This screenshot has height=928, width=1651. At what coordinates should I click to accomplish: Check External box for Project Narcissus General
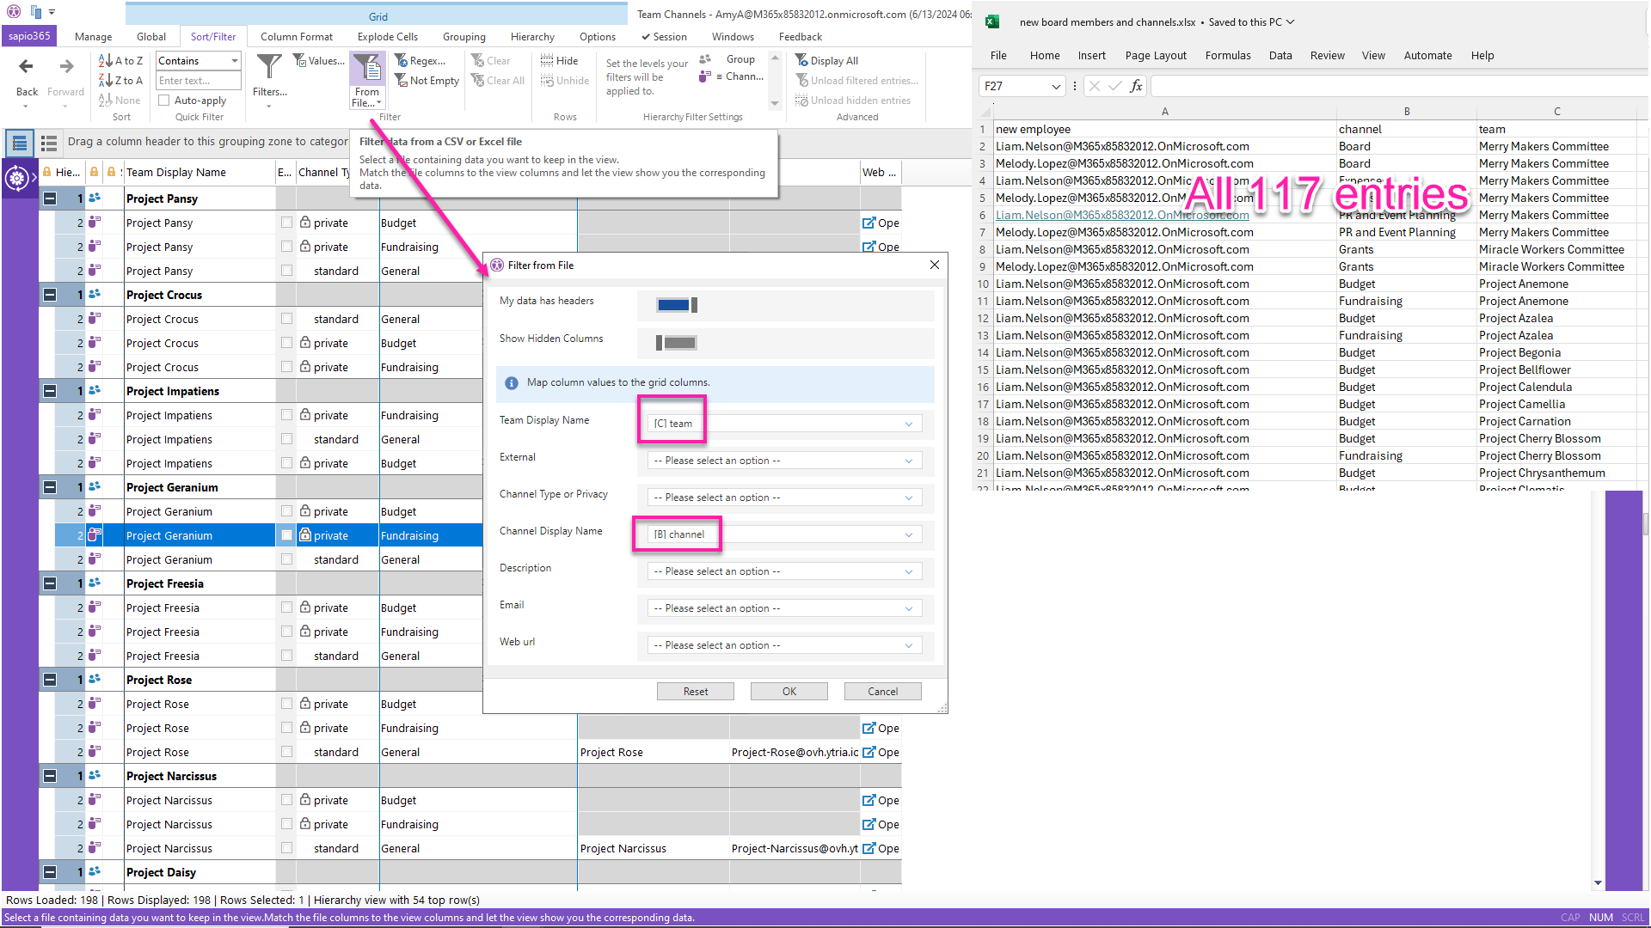(x=286, y=848)
